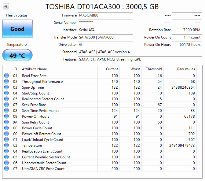The image size is (205, 181).
Task: Click the 49 °C temperature button
Action: [17, 55]
